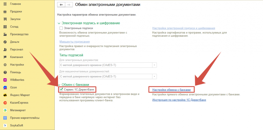
Task: Open SoykaSoft section icon
Action: [x=5, y=125]
